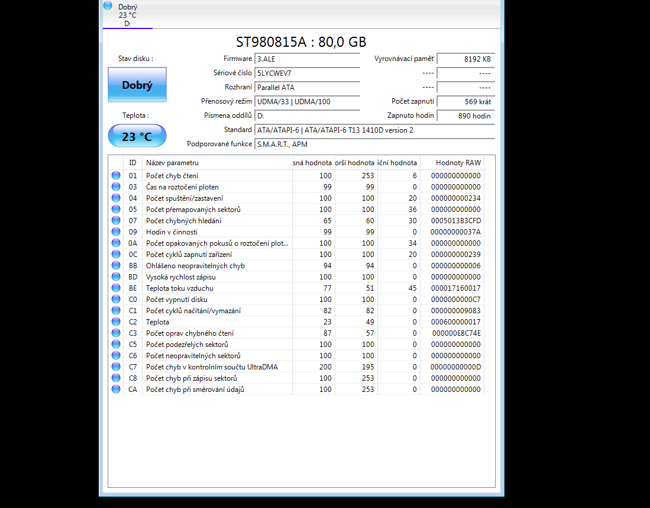Image resolution: width=650 pixels, height=508 pixels.
Task: Click RAW value 000000E8C74E
Action: pos(457,333)
